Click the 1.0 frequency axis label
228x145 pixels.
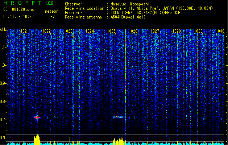click(x=3, y=65)
